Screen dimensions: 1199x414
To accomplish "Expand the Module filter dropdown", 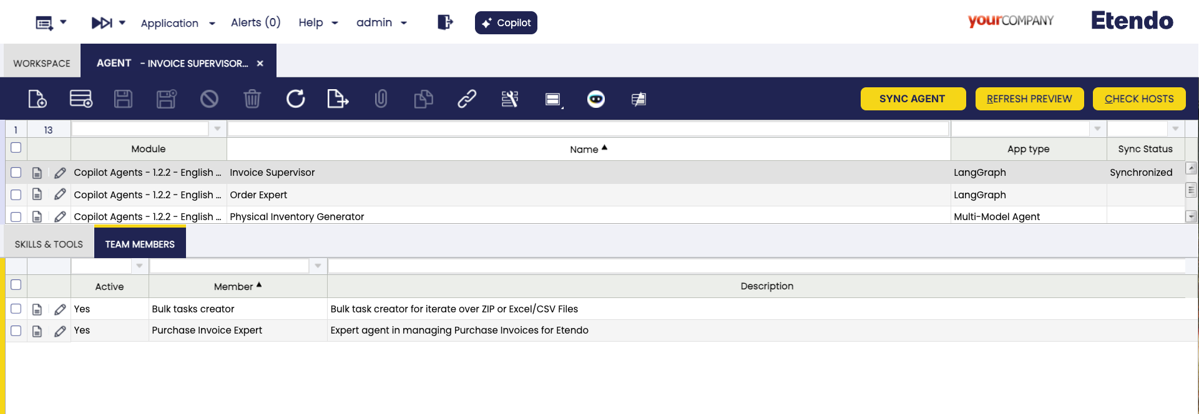I will pos(217,129).
